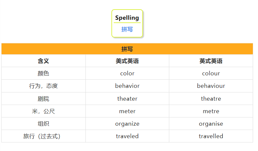258x151 pixels.
Task: Click the 行为，态度 cell
Action: pyautogui.click(x=43, y=86)
